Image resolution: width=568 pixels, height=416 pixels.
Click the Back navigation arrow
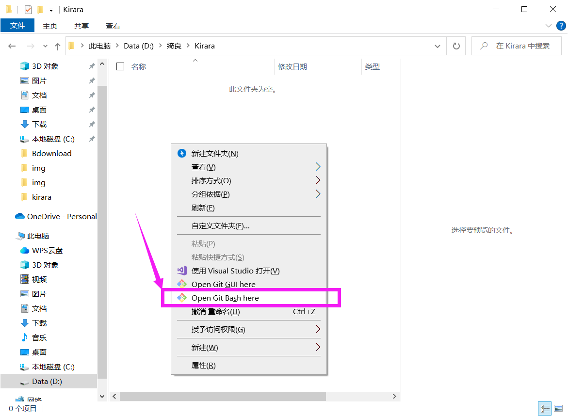pyautogui.click(x=12, y=46)
